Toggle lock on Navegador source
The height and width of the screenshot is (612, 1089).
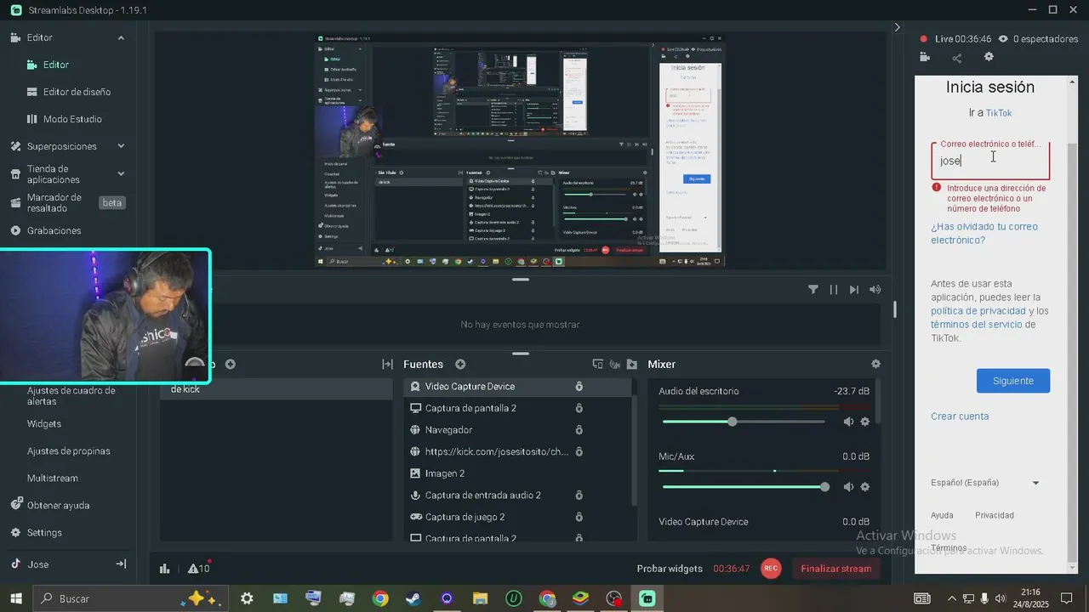tap(579, 430)
